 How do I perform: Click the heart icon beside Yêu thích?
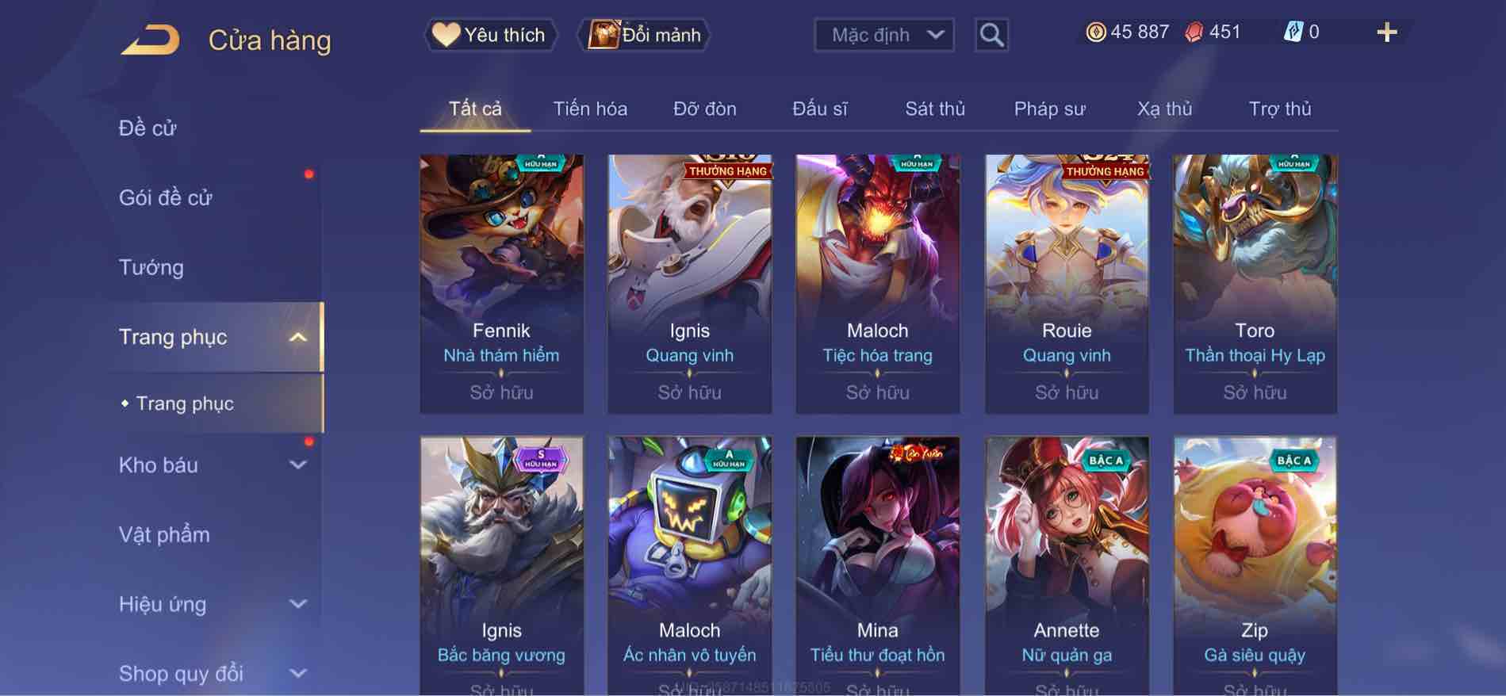(446, 35)
